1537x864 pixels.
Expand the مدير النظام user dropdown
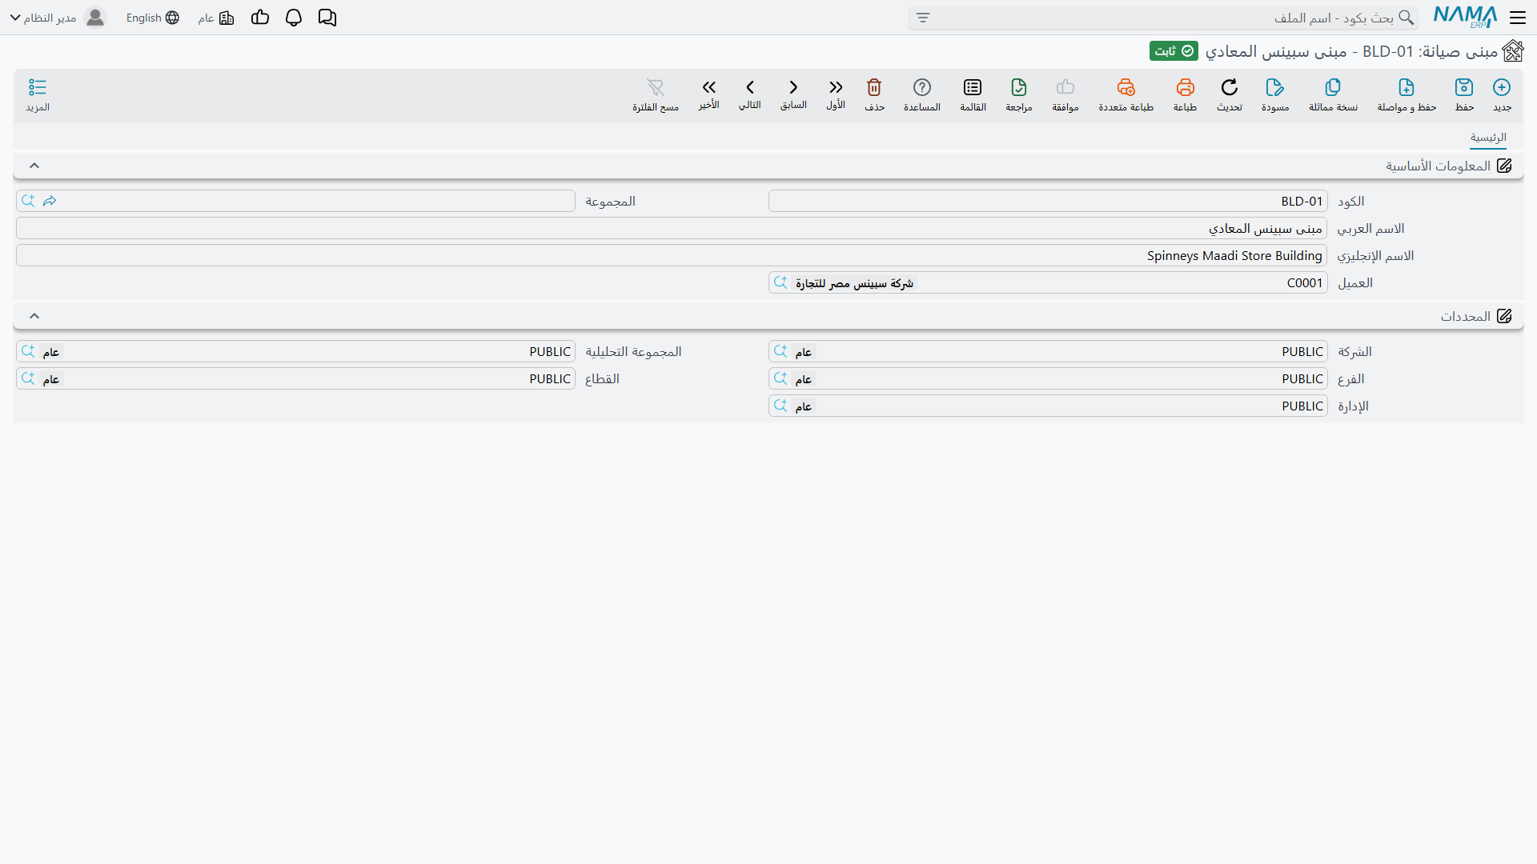click(x=43, y=18)
